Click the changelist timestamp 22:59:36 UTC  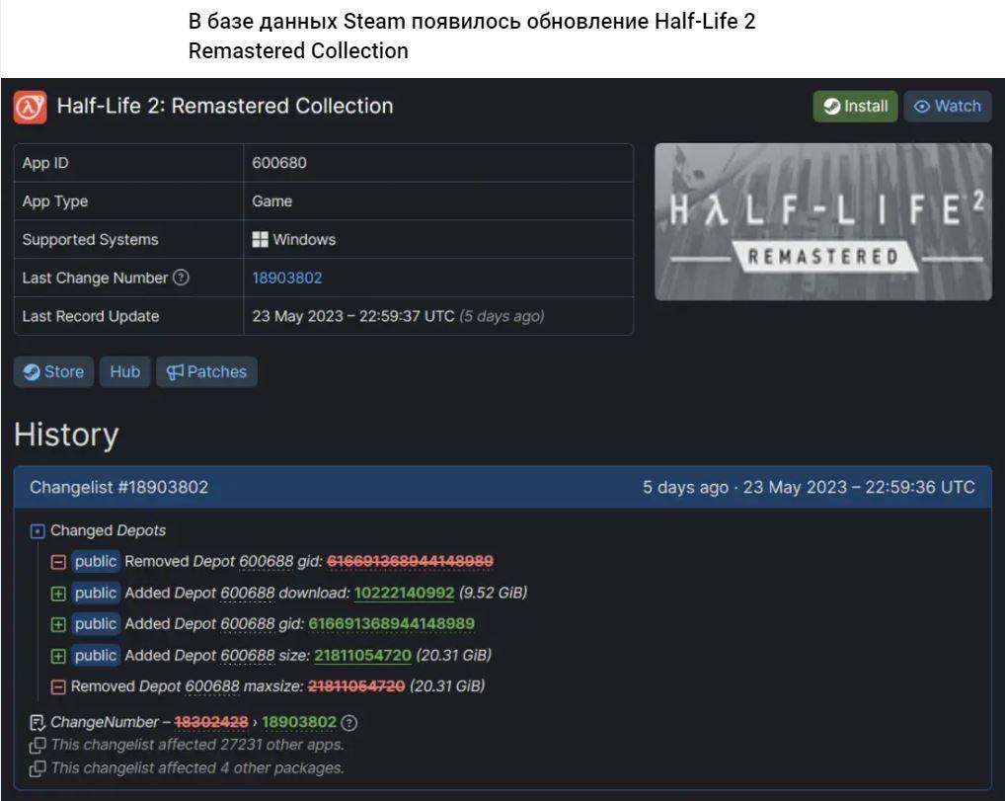(920, 487)
